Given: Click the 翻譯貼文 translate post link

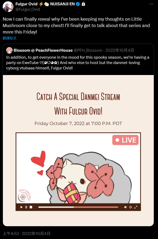Looking at the screenshot, I should (10, 38).
